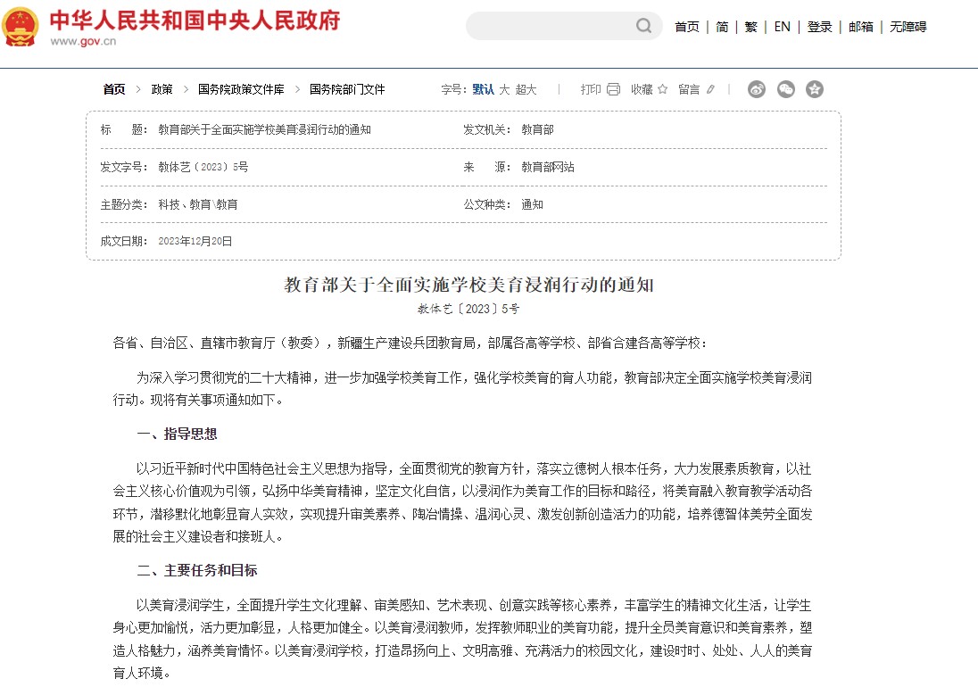This screenshot has height=687, width=978.
Task: Switch the site to EN
Action: click(x=782, y=27)
